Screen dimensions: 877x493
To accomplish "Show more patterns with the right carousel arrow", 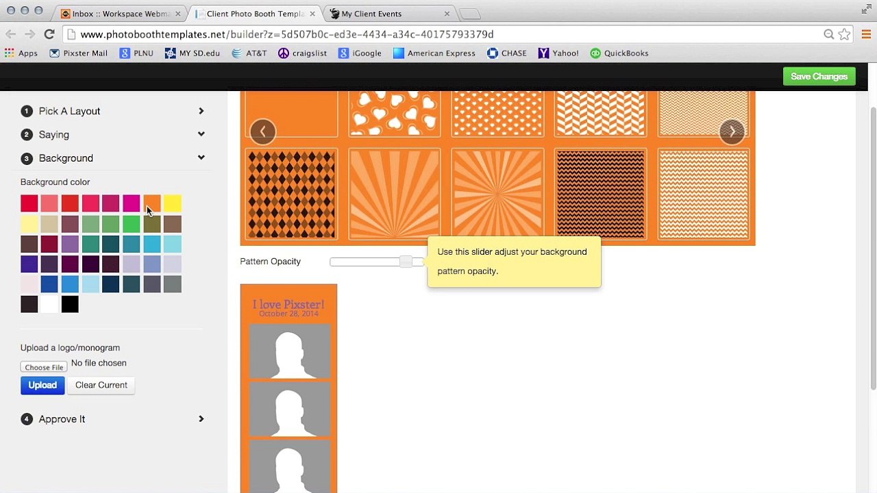I will tap(732, 131).
